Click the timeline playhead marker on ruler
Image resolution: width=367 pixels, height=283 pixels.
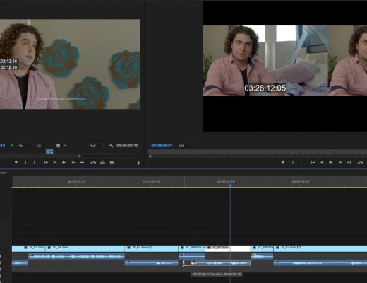coord(230,185)
